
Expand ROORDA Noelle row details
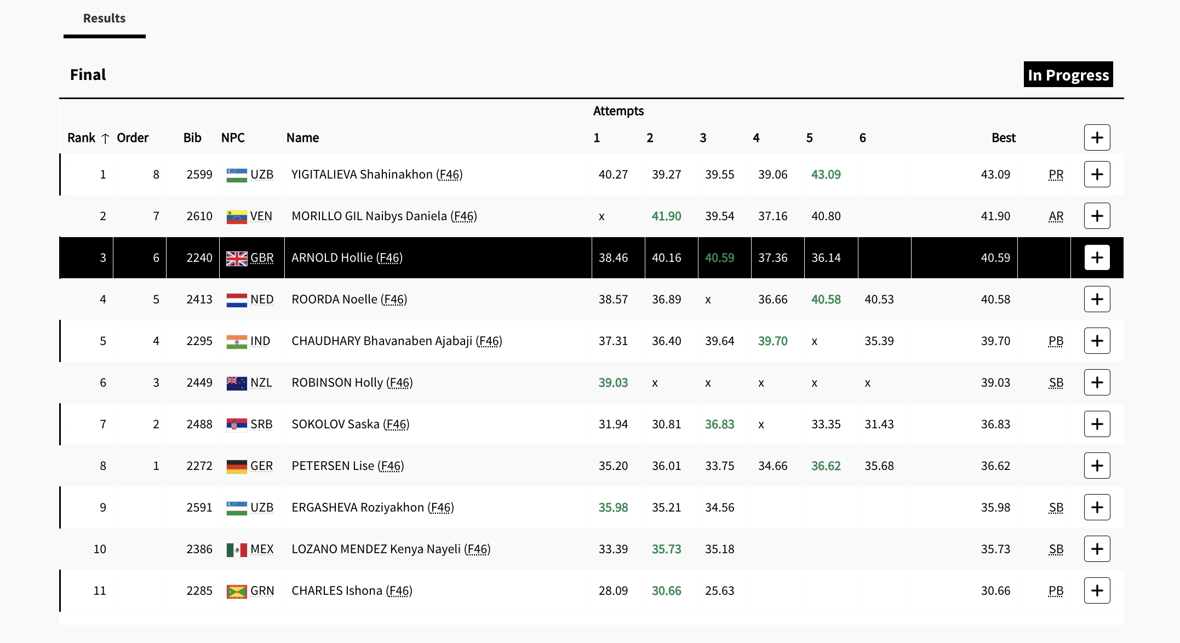click(x=1097, y=299)
